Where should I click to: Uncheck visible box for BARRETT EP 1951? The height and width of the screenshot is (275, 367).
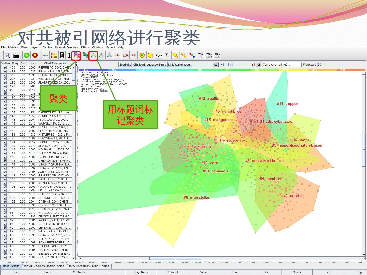click(5, 112)
